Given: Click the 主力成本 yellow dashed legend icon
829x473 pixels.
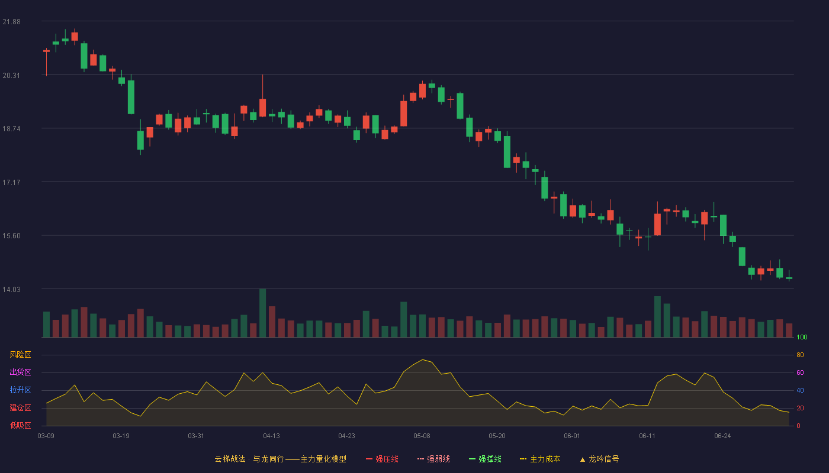Looking at the screenshot, I should point(523,459).
